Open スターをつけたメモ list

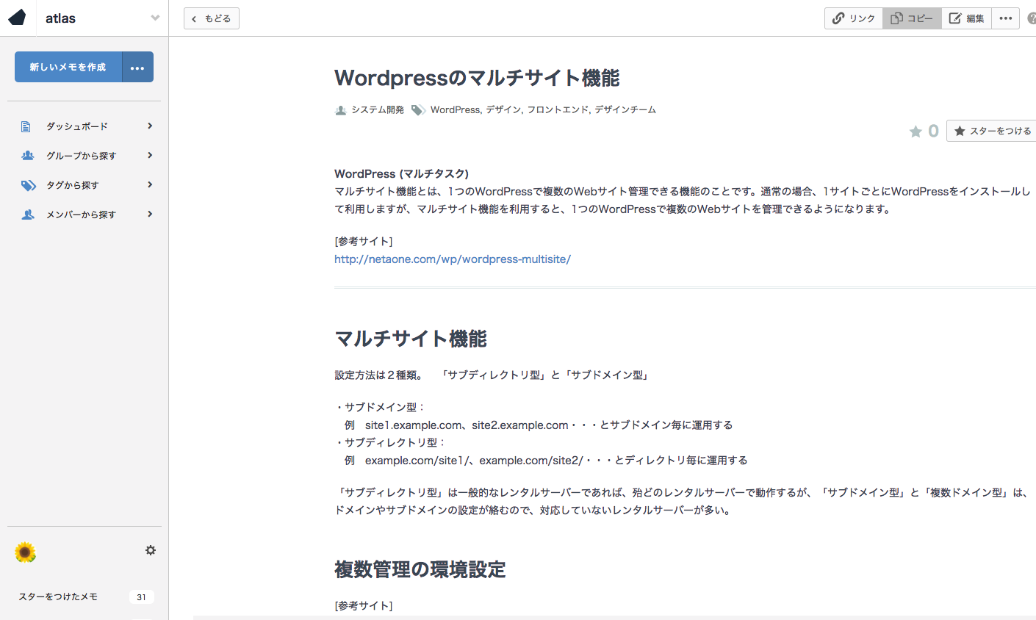[x=58, y=597]
